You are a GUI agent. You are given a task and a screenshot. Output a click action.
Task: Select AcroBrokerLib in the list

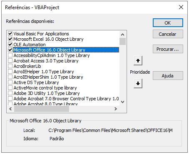tap(27, 66)
